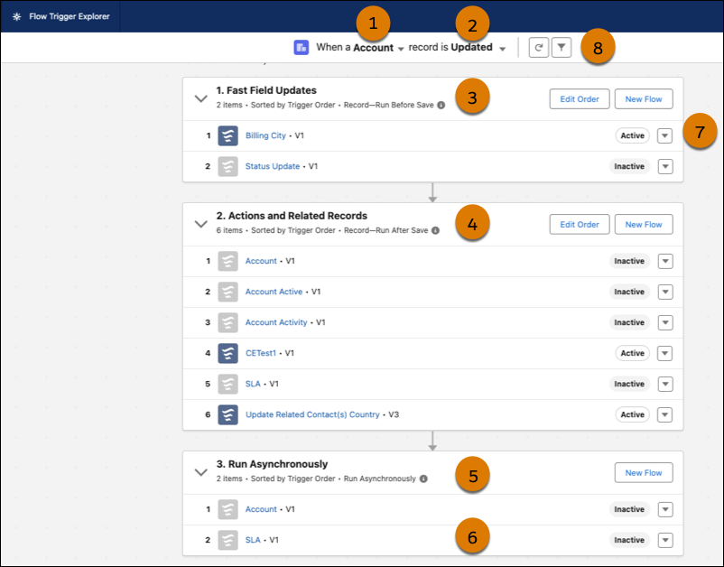This screenshot has width=724, height=567.
Task: Click the info icon beside Record—Run Before Save
Action: click(441, 105)
